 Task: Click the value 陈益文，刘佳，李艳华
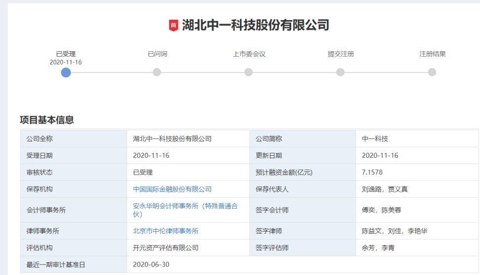point(395,231)
